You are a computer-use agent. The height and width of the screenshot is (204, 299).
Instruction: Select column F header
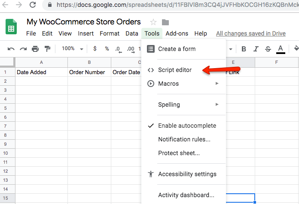pos(277,62)
